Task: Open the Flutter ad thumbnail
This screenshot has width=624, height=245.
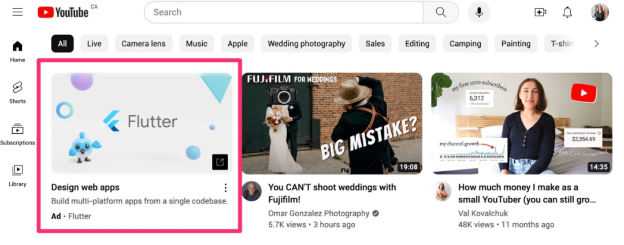Action: (142, 123)
